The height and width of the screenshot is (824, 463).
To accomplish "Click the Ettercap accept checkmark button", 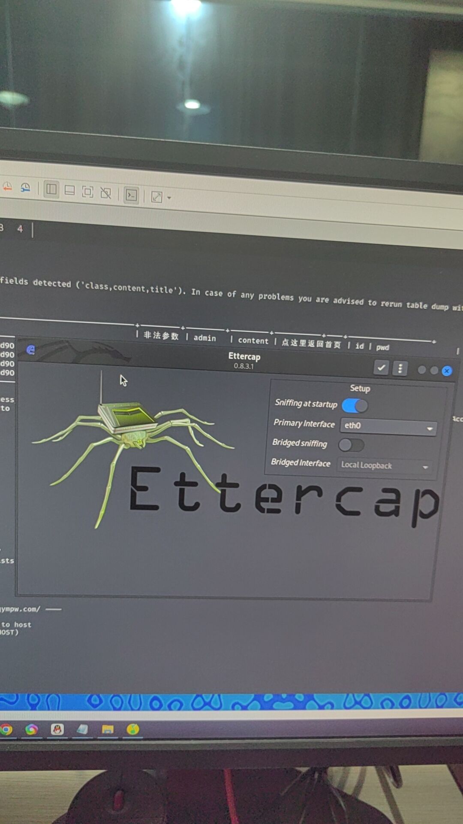I will (x=381, y=368).
